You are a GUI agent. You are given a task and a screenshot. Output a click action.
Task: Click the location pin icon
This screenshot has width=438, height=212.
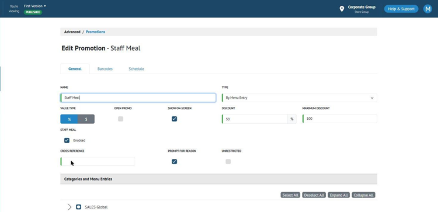[x=342, y=9]
